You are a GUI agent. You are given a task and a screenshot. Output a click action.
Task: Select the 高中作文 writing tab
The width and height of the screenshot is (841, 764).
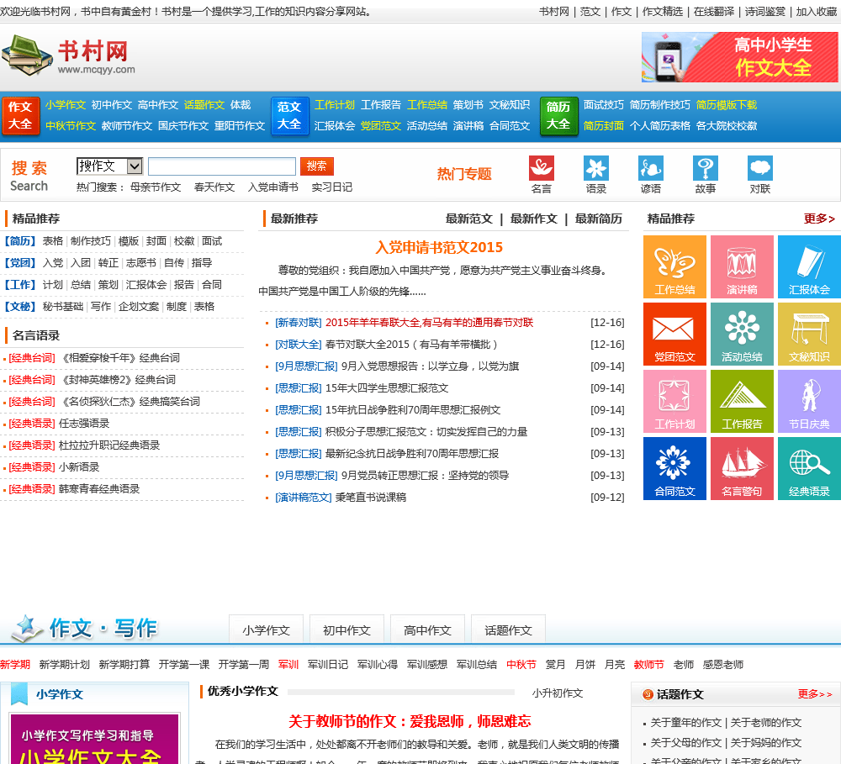coord(427,630)
